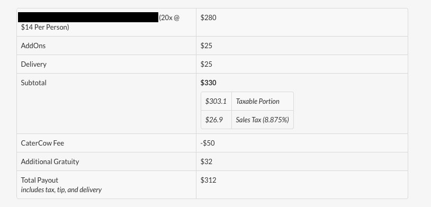
Task: Click the '$14 Per Person' text
Action: (44, 27)
